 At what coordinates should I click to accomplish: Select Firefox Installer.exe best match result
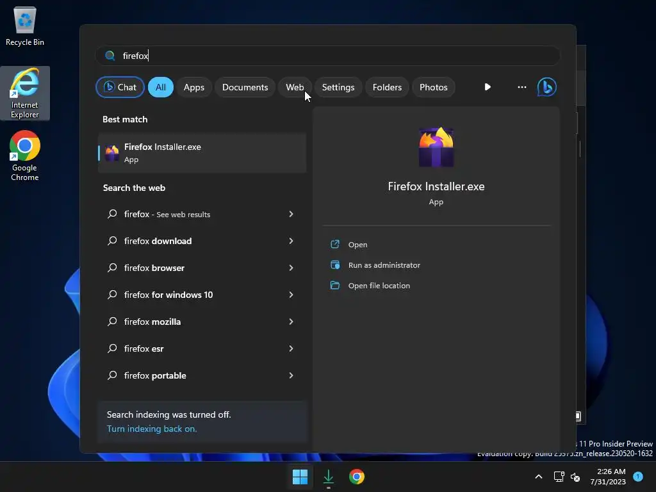202,152
